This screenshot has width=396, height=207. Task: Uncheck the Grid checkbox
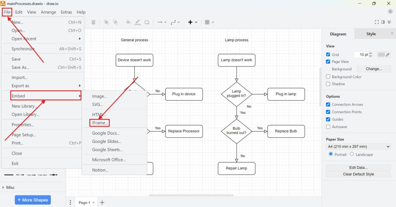328,54
